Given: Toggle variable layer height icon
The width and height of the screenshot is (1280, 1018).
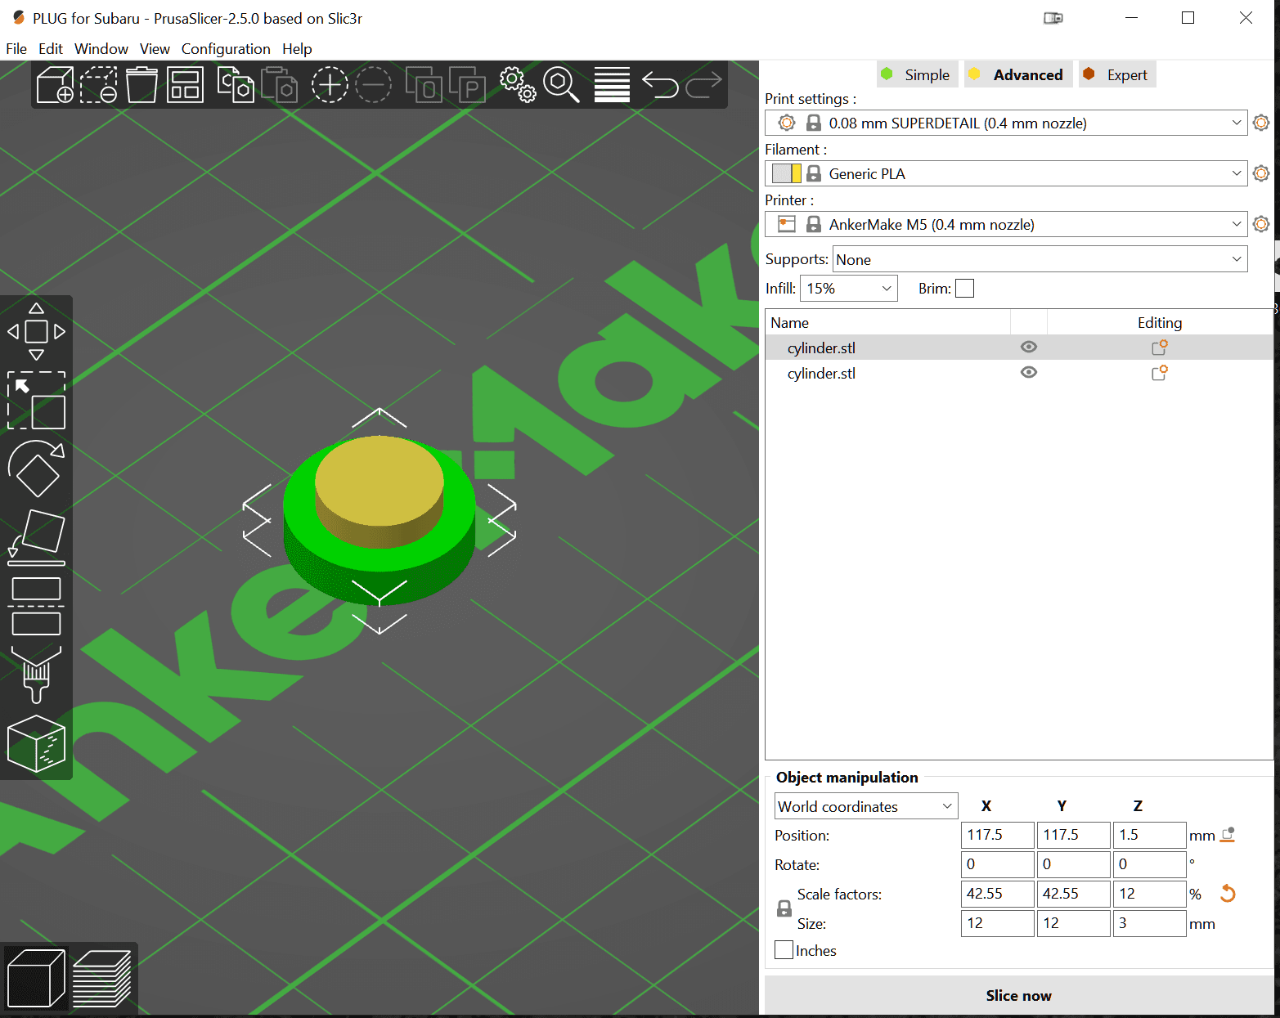Looking at the screenshot, I should [612, 84].
